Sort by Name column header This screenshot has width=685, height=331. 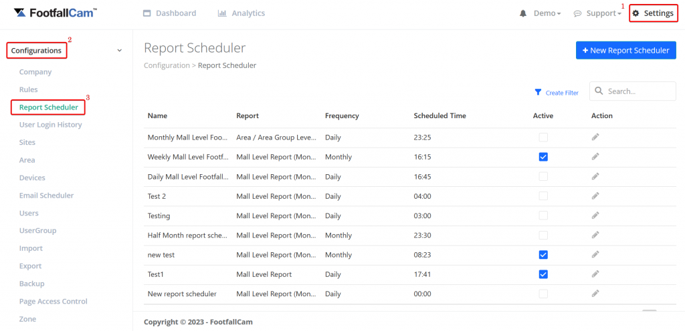coord(157,116)
